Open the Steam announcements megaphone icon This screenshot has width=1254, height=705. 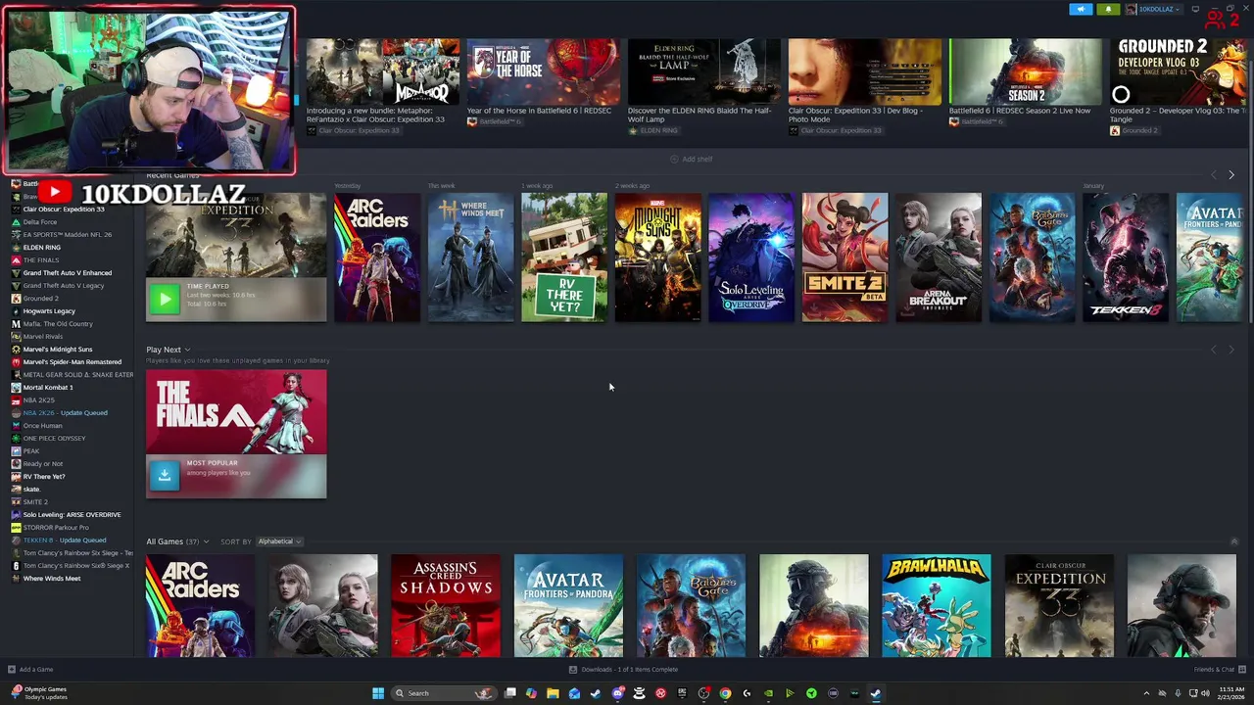1081,10
